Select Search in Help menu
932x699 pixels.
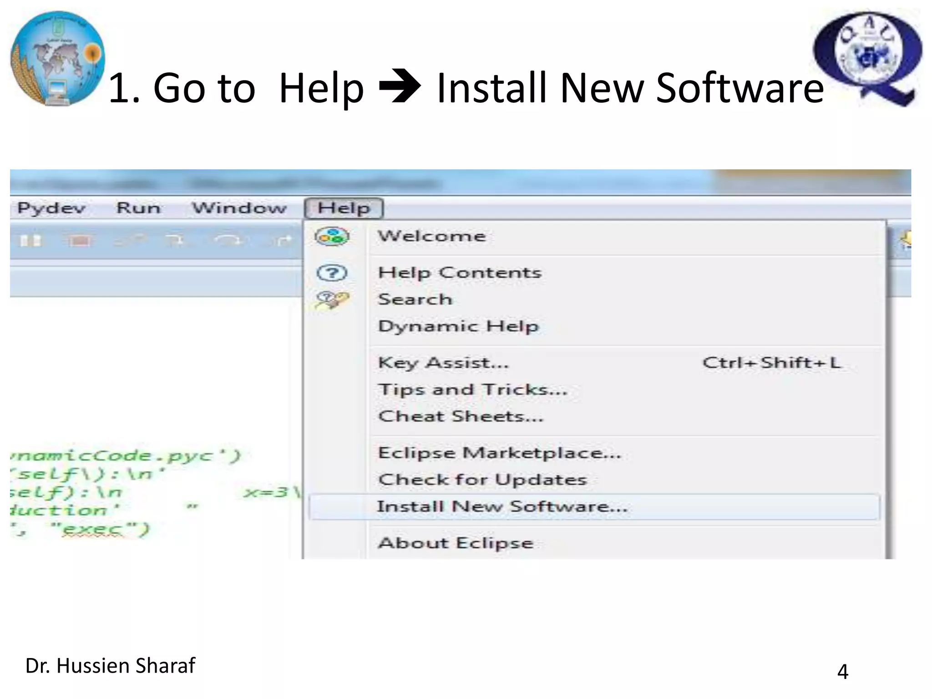(594, 299)
